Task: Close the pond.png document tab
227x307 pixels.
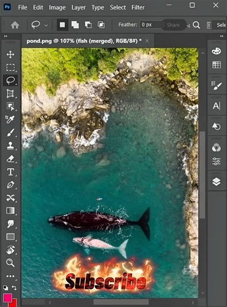Action: 147,41
